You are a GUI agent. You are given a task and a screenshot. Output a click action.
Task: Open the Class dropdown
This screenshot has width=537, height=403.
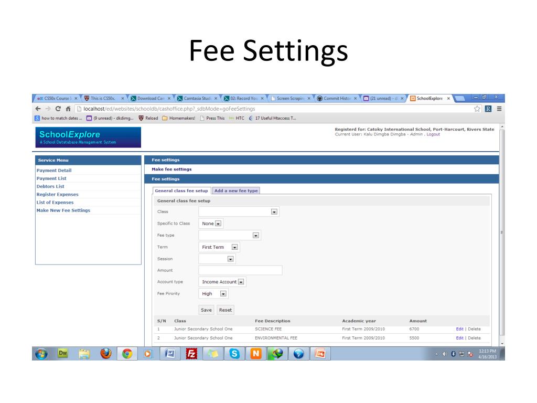[239, 212]
